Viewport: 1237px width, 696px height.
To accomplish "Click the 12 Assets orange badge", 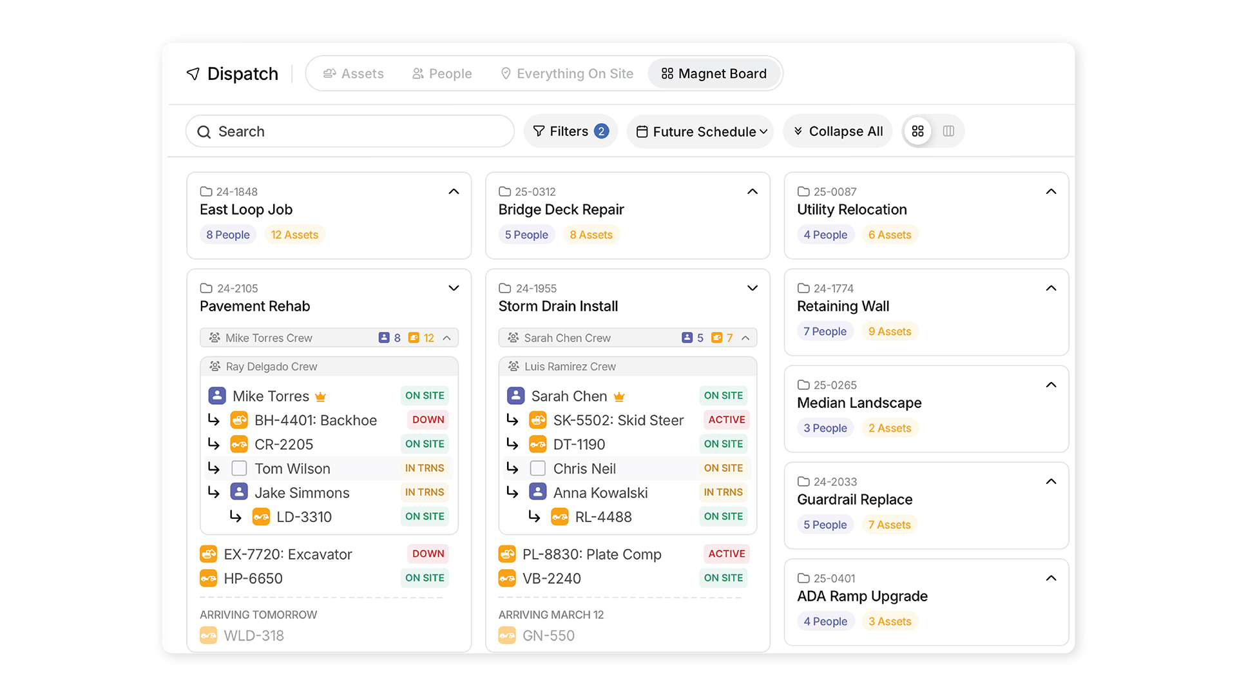I will coord(294,235).
